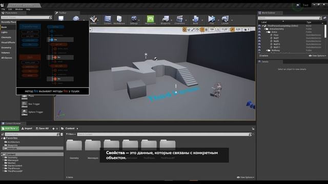The height and width of the screenshot is (184, 328).
Task: Click the Content path folder icon
Action: [63, 128]
